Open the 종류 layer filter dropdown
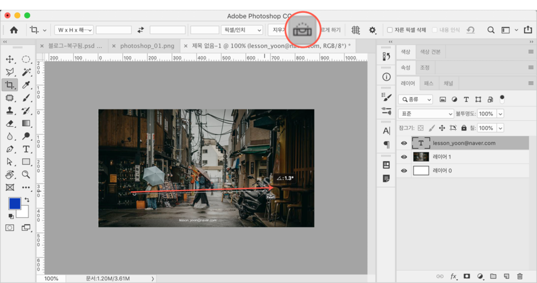Screen dimensions: 537x283 point(415,100)
